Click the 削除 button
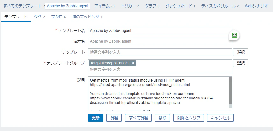Viewport: 273px width, 131px height. point(162,118)
